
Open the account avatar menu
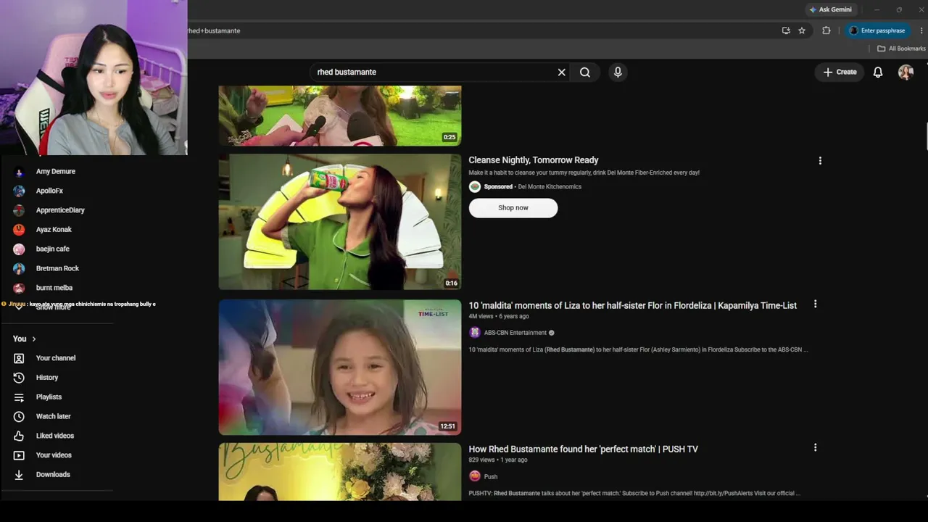pos(906,72)
